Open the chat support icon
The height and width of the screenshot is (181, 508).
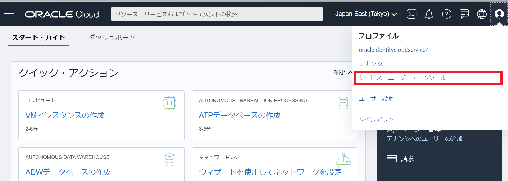pos(464,14)
